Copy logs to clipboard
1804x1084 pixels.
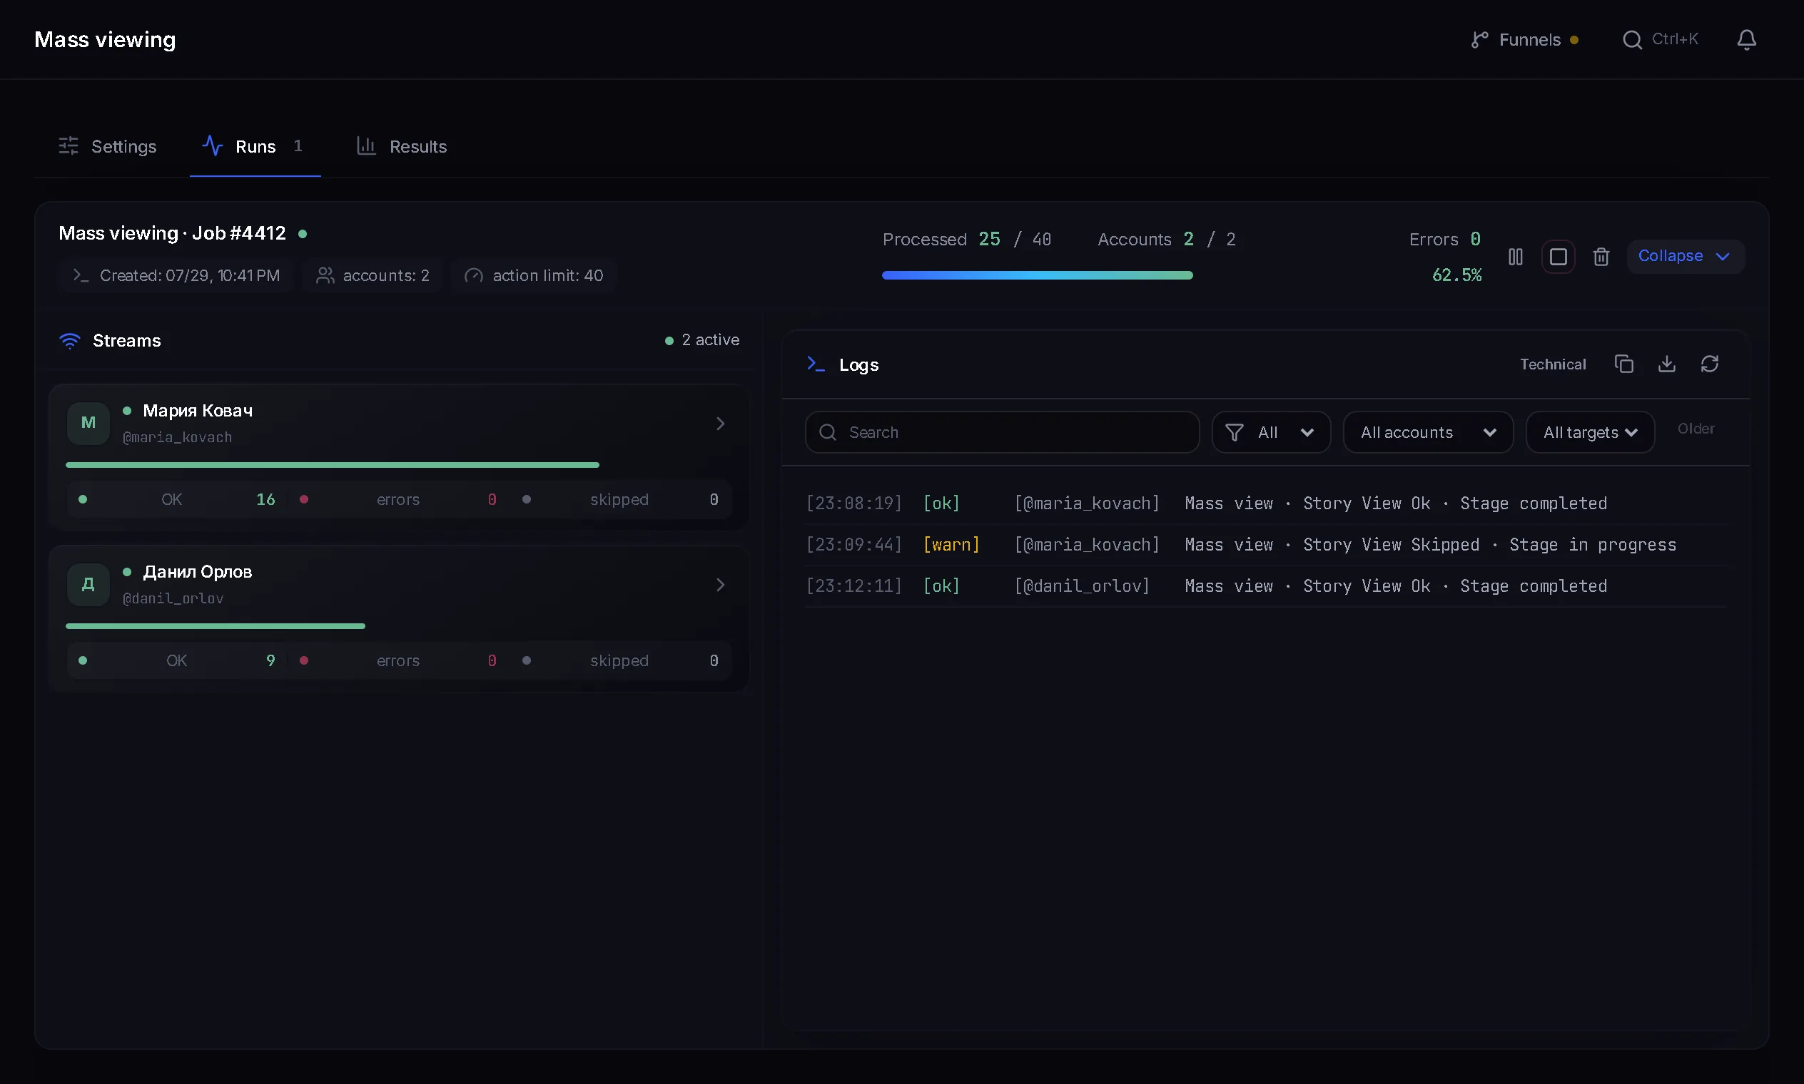click(x=1623, y=364)
